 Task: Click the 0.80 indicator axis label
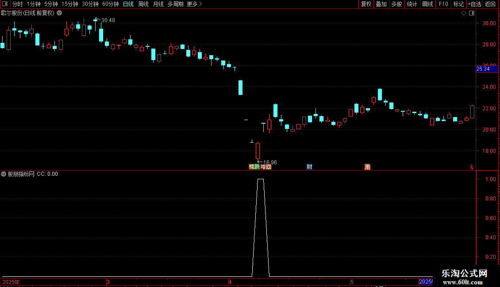[490, 199]
